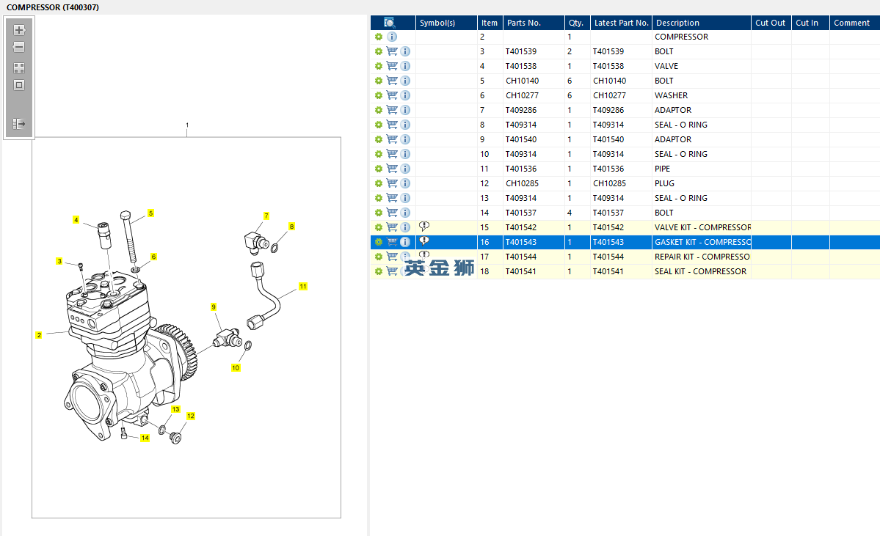Select callout 11 on the diagram
880x536 pixels.
click(x=303, y=287)
